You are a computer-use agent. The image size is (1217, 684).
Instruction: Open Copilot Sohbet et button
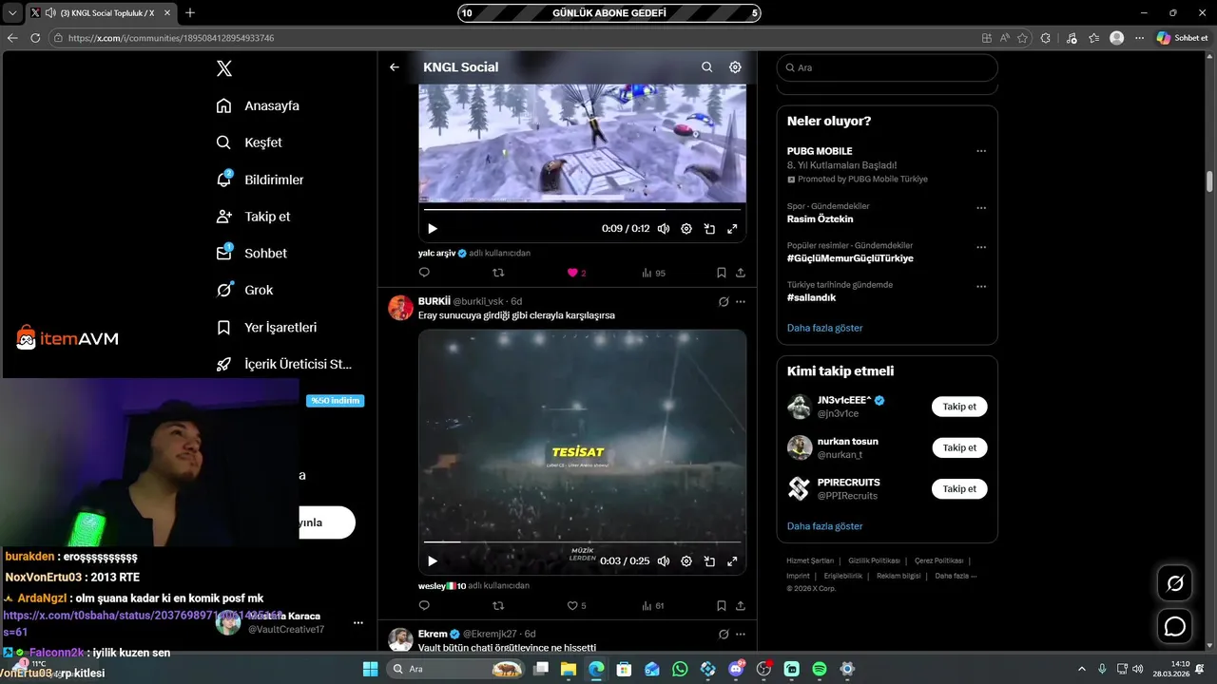(1182, 38)
